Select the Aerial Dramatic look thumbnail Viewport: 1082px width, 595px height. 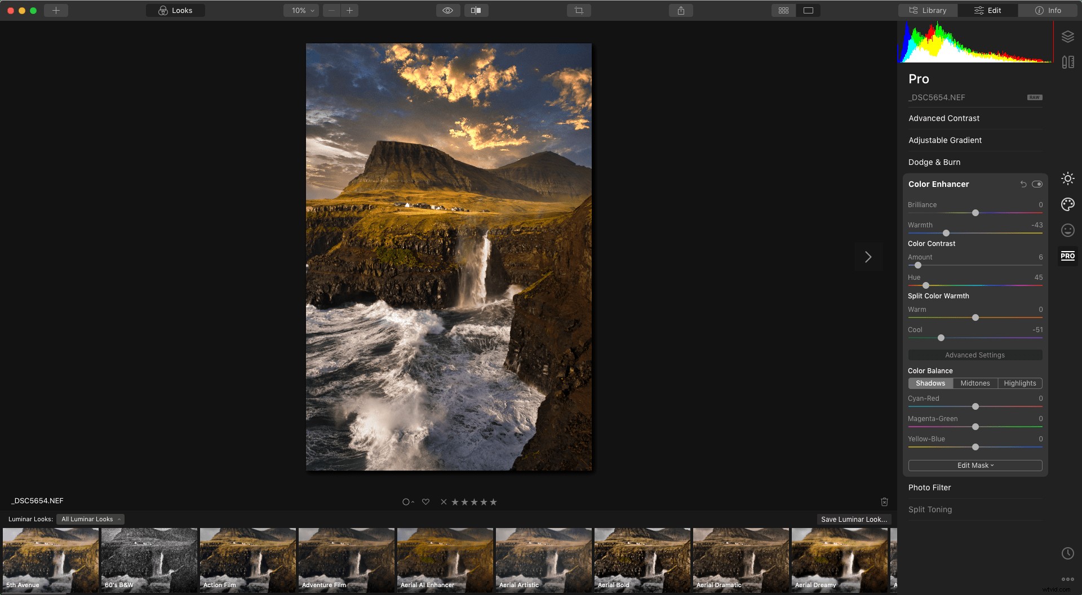[740, 560]
